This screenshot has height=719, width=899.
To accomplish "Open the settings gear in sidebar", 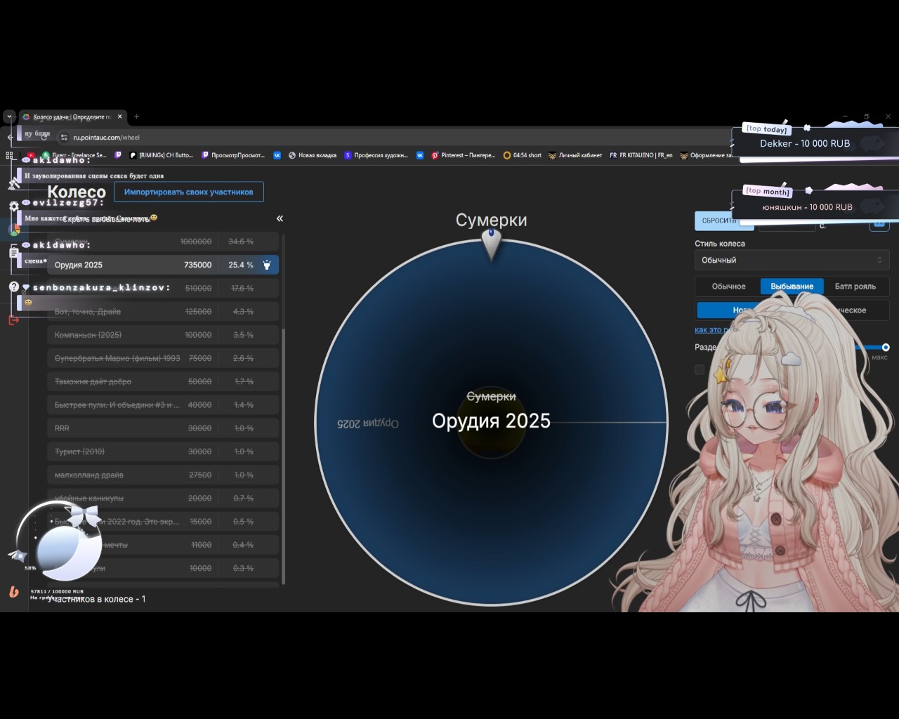I will pos(14,206).
